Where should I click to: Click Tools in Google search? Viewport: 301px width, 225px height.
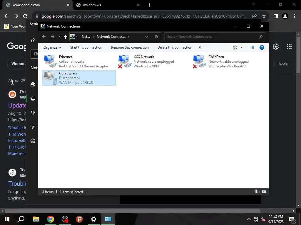pos(282,63)
